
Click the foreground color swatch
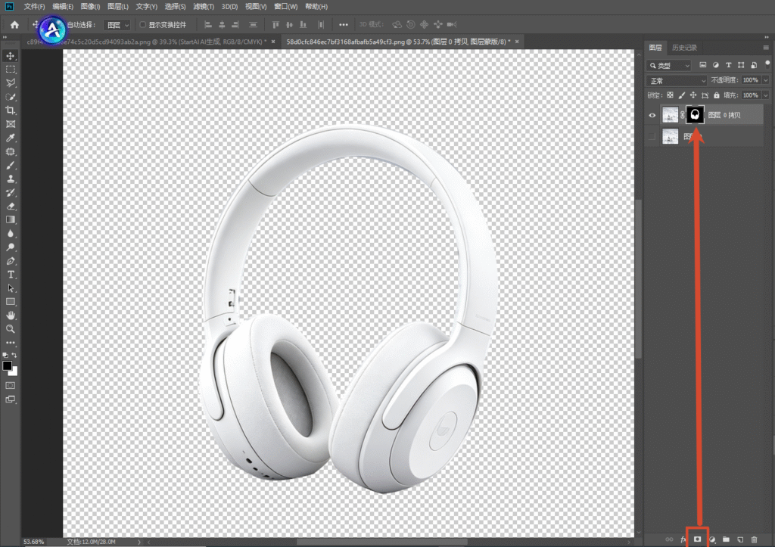7,365
